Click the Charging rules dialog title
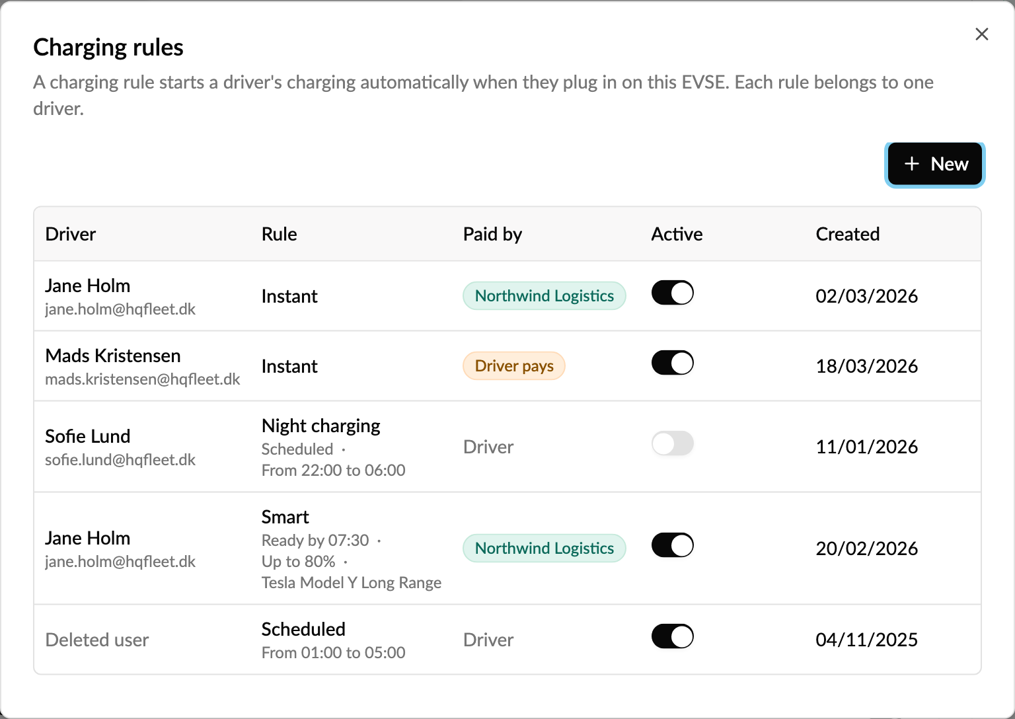The width and height of the screenshot is (1015, 719). click(108, 48)
